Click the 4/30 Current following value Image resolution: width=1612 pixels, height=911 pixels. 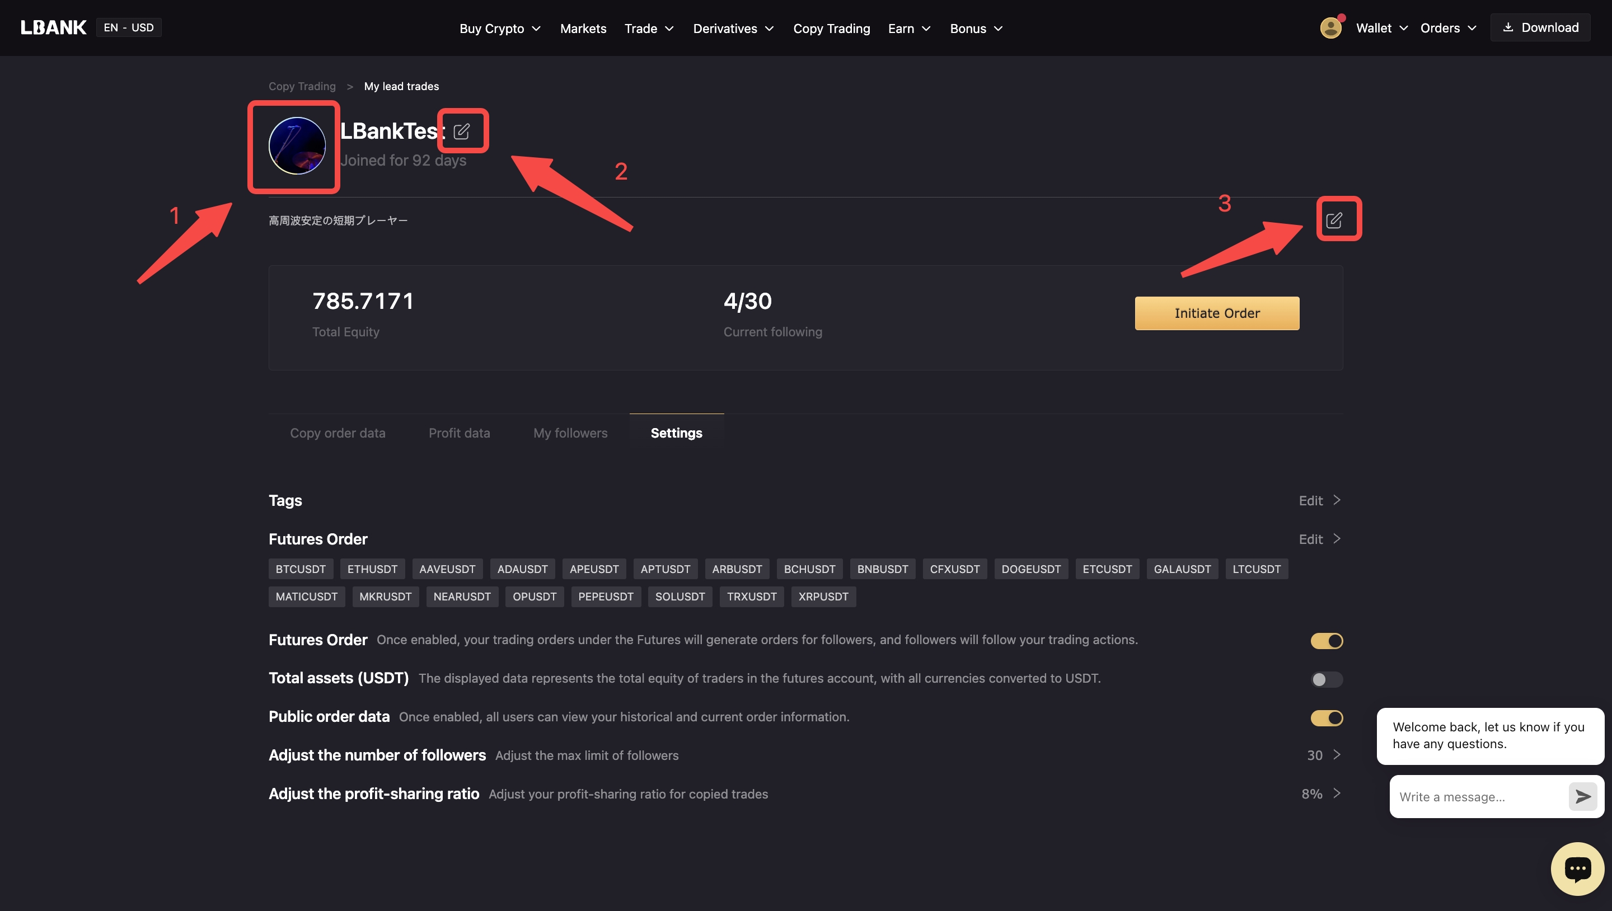point(748,302)
